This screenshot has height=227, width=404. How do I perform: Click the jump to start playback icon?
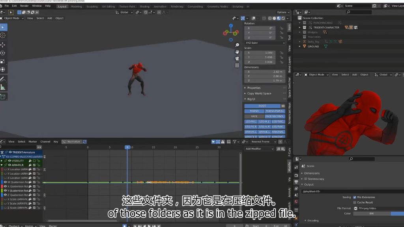click(135, 226)
